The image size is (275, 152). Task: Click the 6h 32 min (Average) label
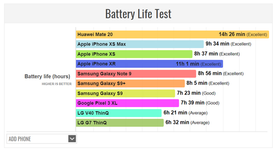(188, 122)
